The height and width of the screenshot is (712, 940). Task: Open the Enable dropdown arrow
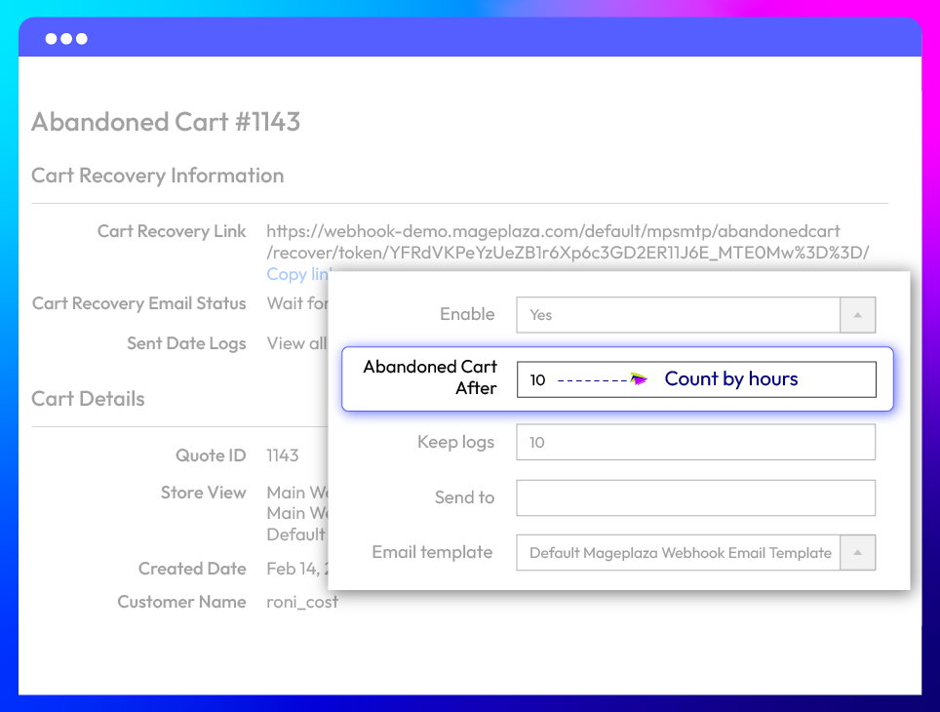tap(857, 315)
